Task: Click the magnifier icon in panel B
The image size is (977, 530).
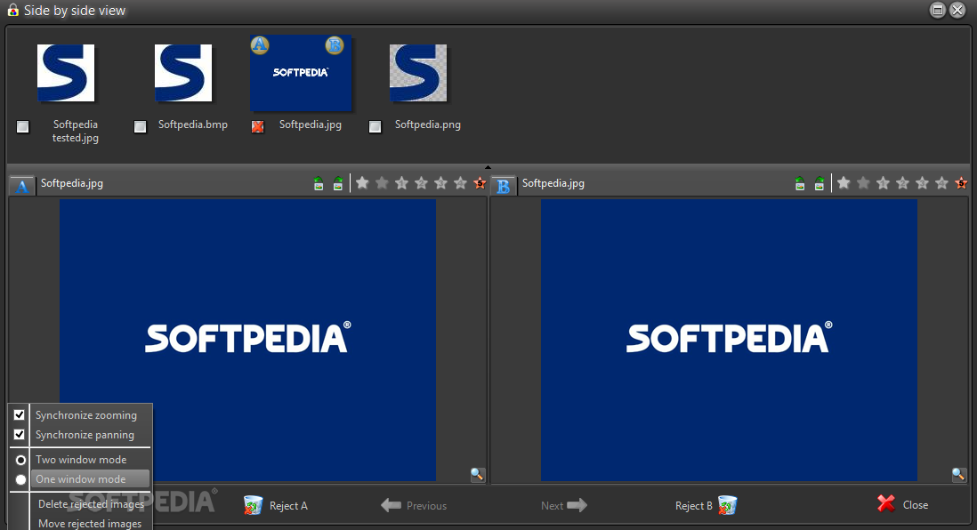Action: pos(958,475)
